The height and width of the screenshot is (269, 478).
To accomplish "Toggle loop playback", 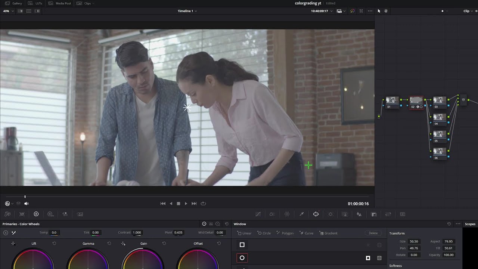I will point(203,204).
